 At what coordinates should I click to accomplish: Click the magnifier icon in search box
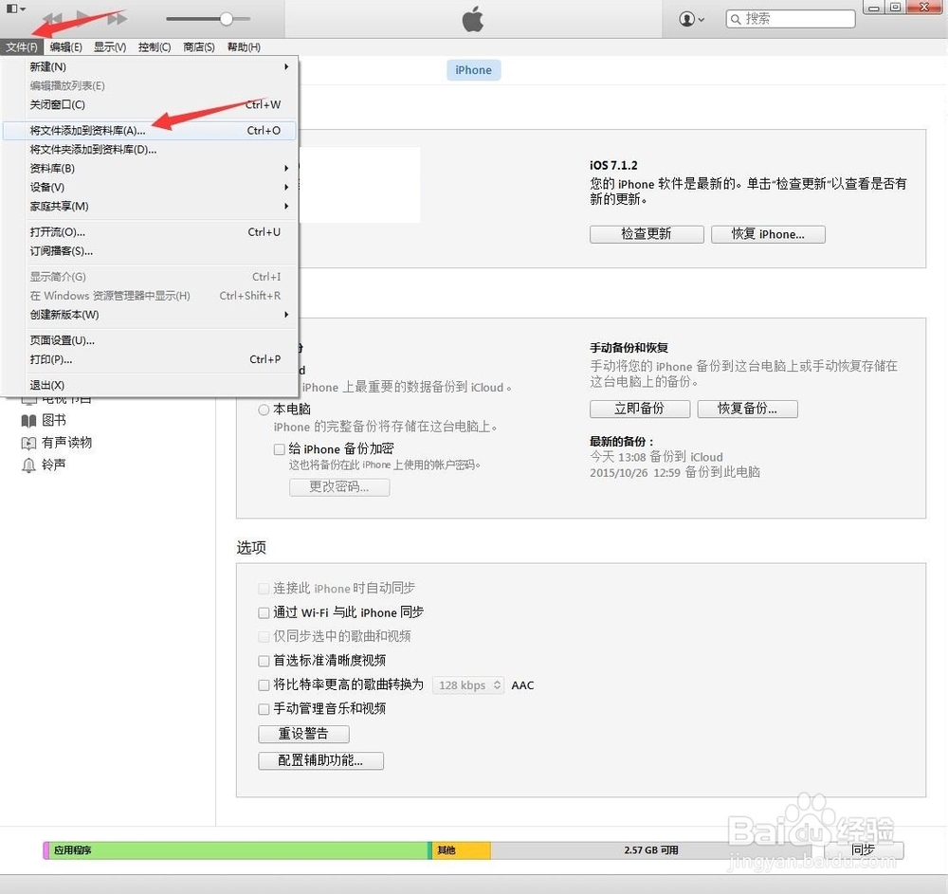point(736,19)
